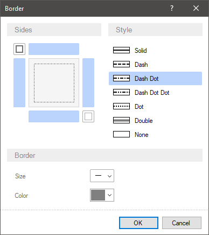Select the None border style icon
Image resolution: width=209 pixels, height=235 pixels.
[121, 134]
